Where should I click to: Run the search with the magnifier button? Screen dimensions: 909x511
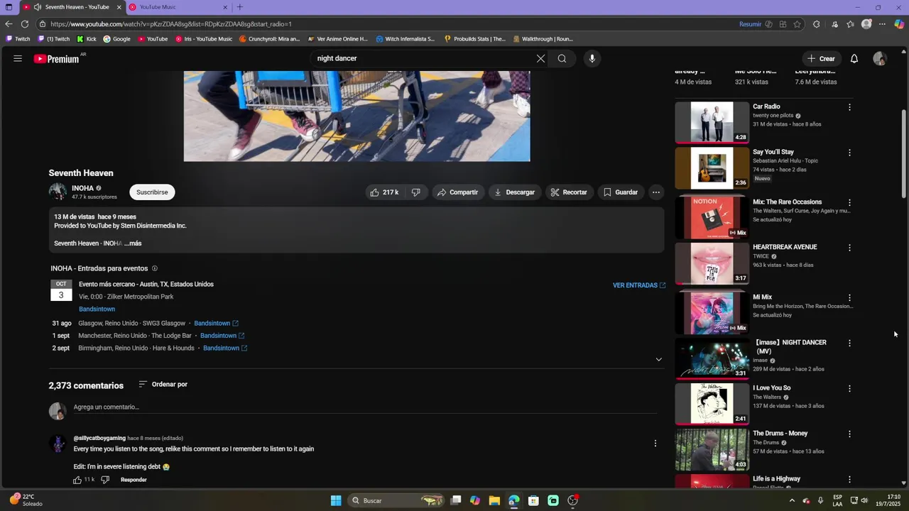(x=562, y=59)
